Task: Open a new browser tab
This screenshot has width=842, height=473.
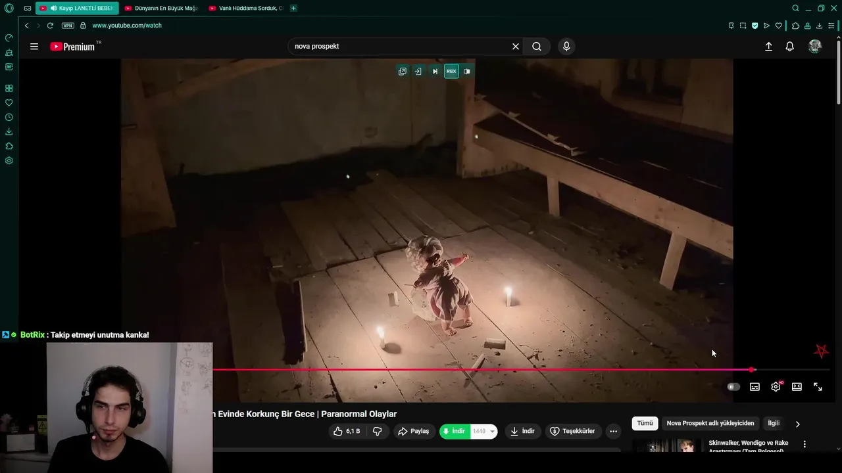Action: click(293, 9)
